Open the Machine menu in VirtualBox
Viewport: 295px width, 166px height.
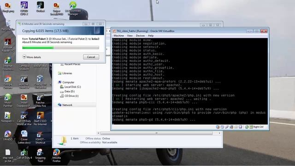pyautogui.click(x=119, y=36)
